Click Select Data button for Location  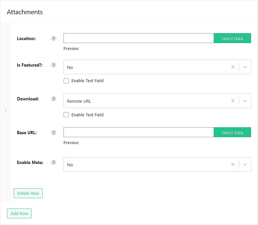click(x=232, y=38)
